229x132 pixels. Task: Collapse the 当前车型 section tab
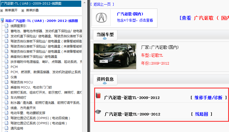click(105, 35)
